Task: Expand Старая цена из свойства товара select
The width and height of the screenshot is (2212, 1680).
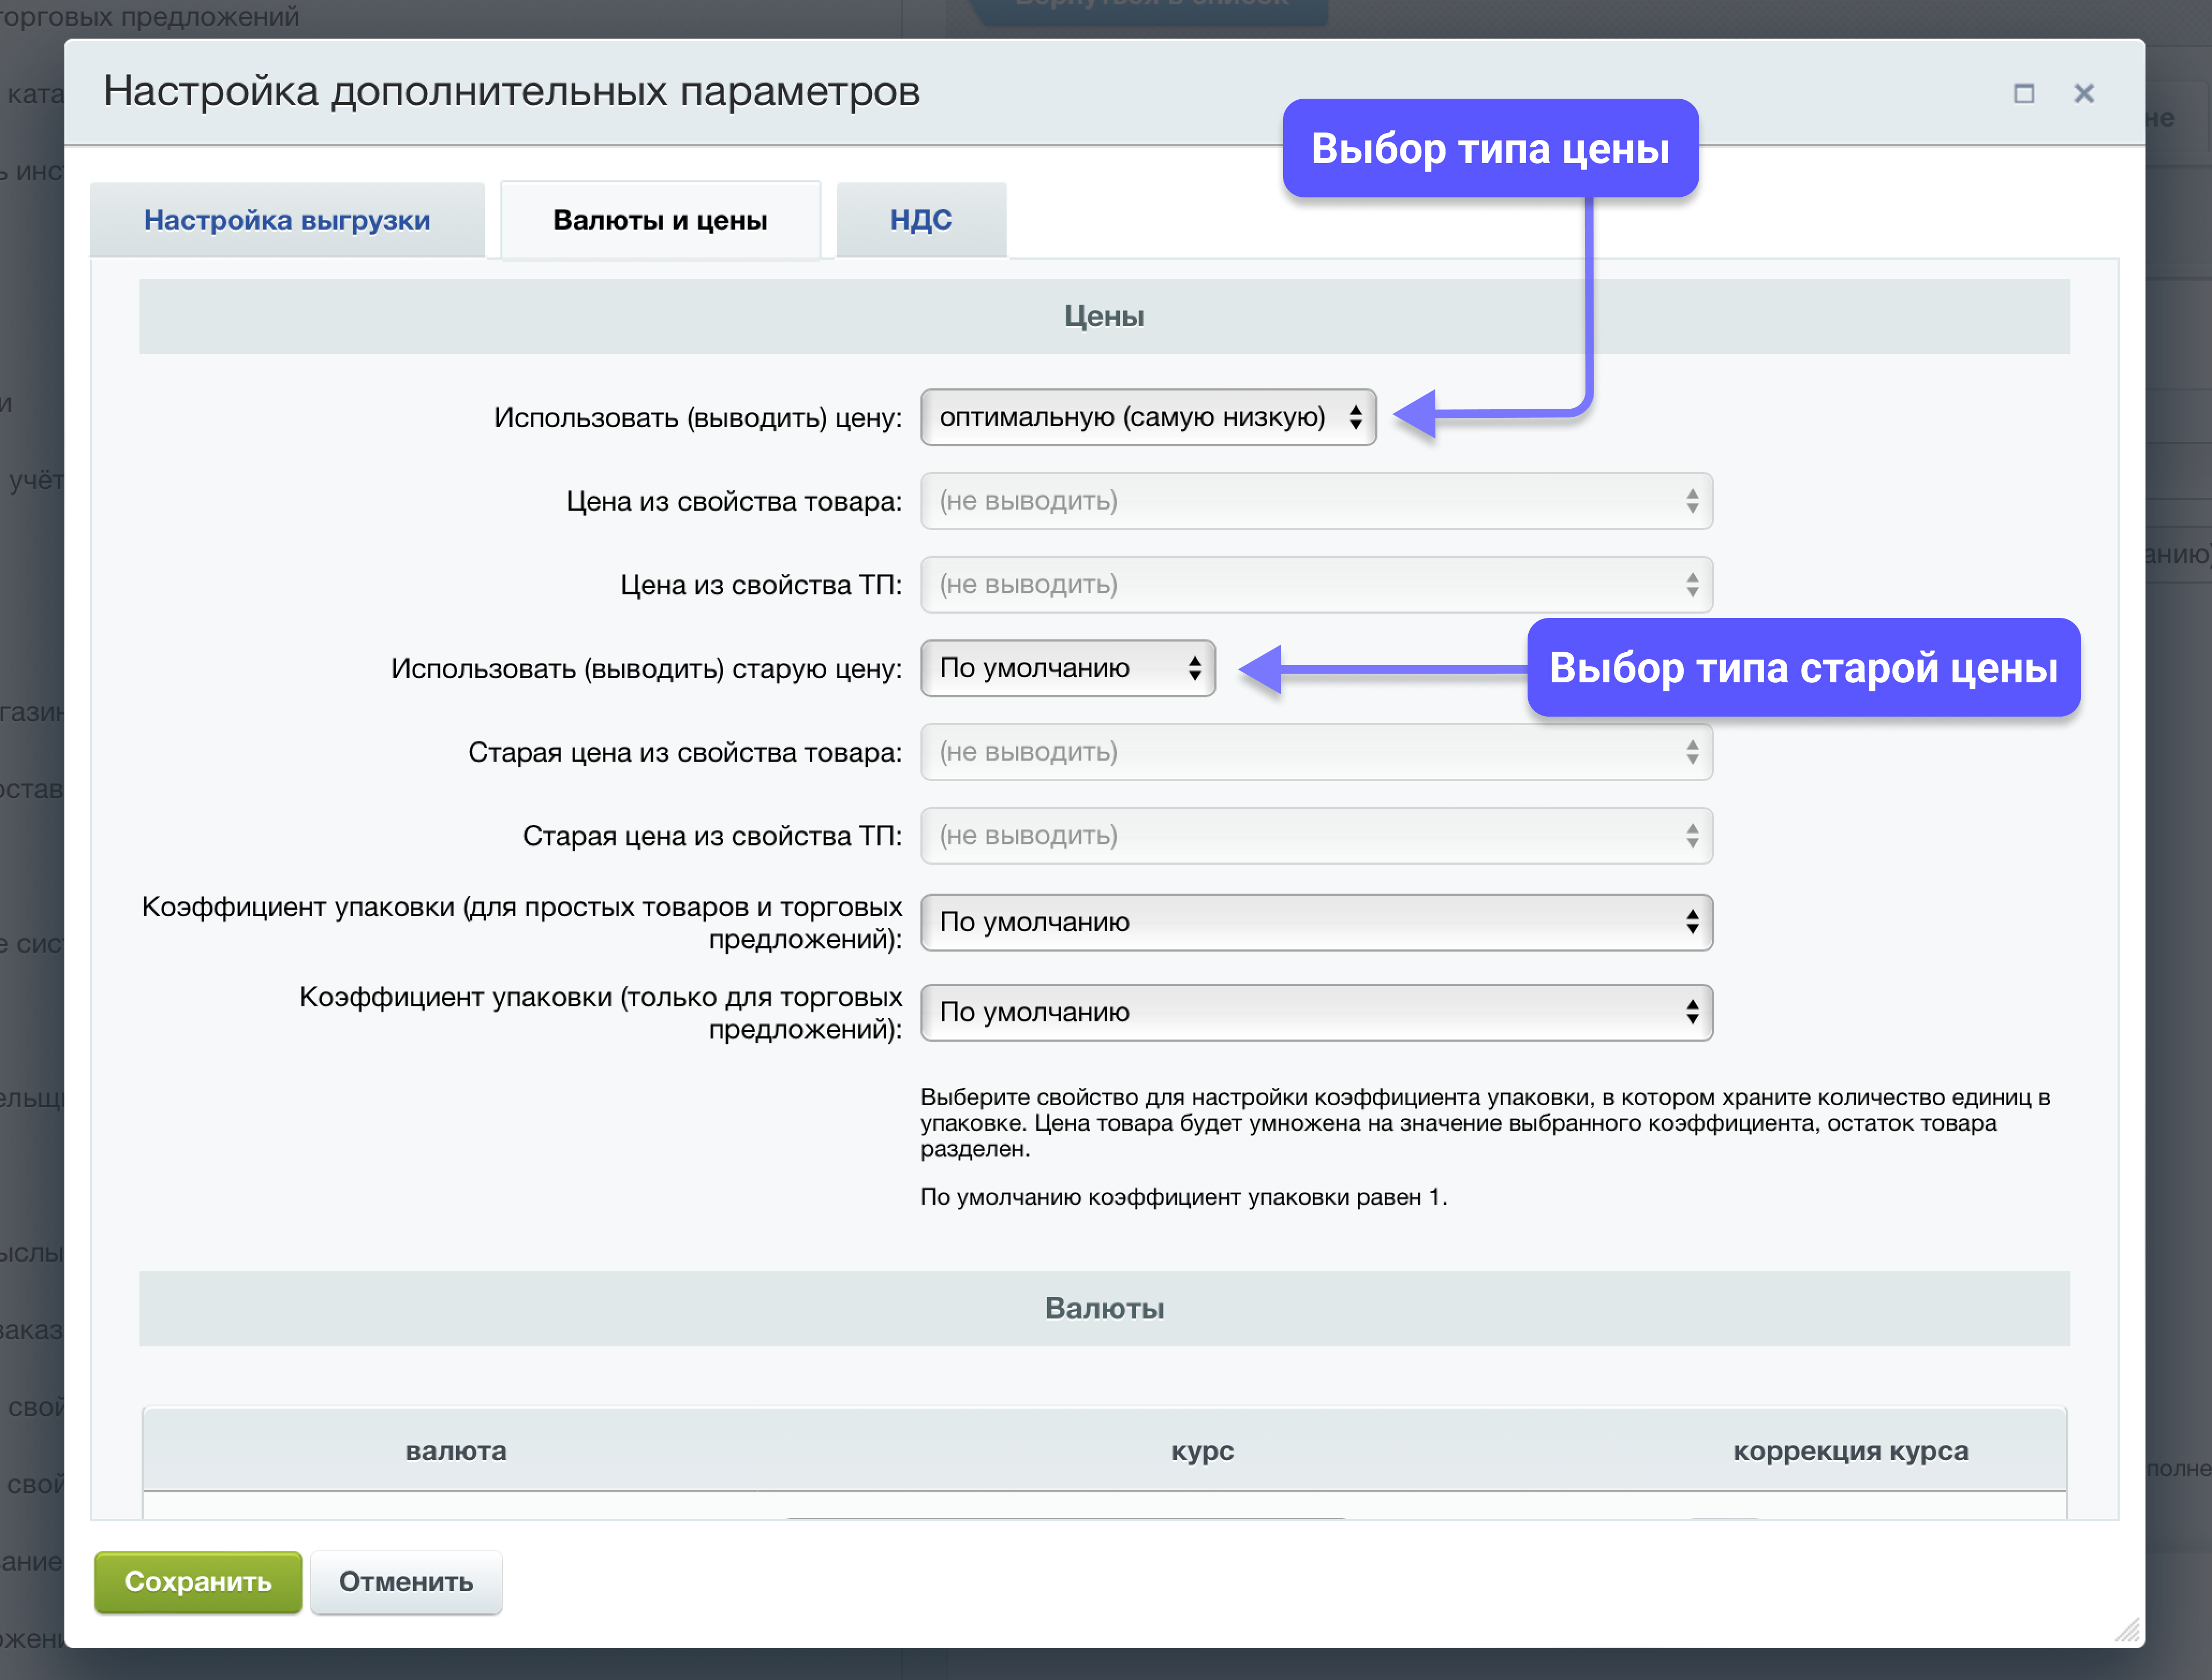Action: [1315, 752]
